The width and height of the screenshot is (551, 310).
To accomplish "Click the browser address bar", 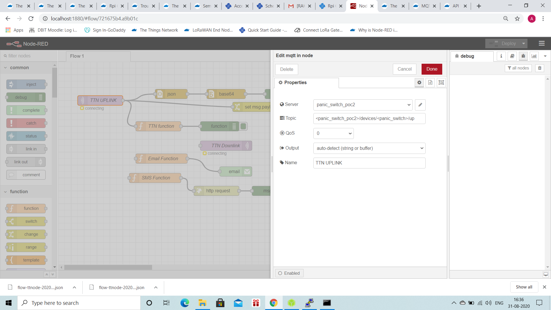I will (270, 19).
